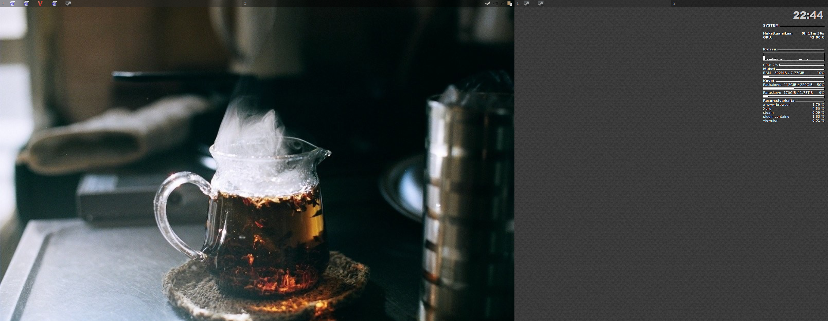
Task: Open the clipboard manager tray icon
Action: point(510,3)
